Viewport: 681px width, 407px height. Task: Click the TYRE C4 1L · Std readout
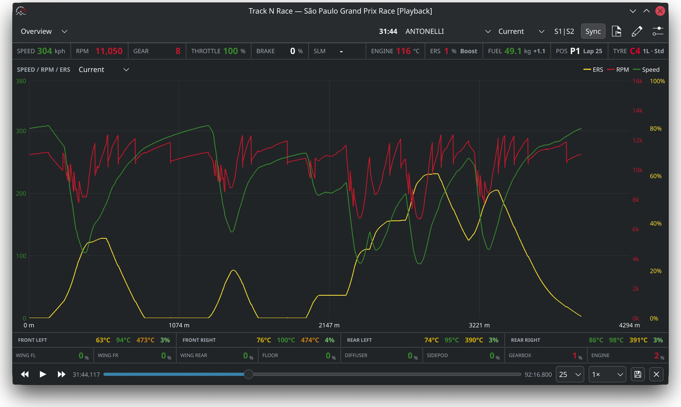point(638,51)
